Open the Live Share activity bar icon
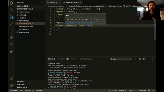 pyautogui.click(x=11, y=38)
